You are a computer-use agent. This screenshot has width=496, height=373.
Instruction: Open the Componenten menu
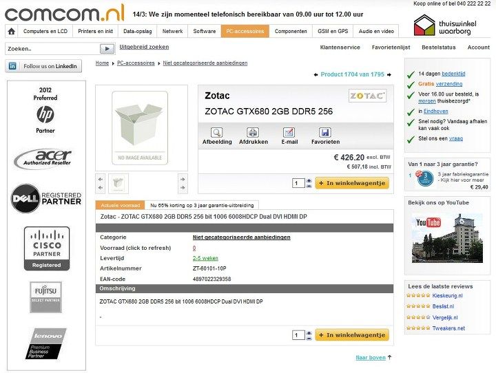tap(291, 31)
